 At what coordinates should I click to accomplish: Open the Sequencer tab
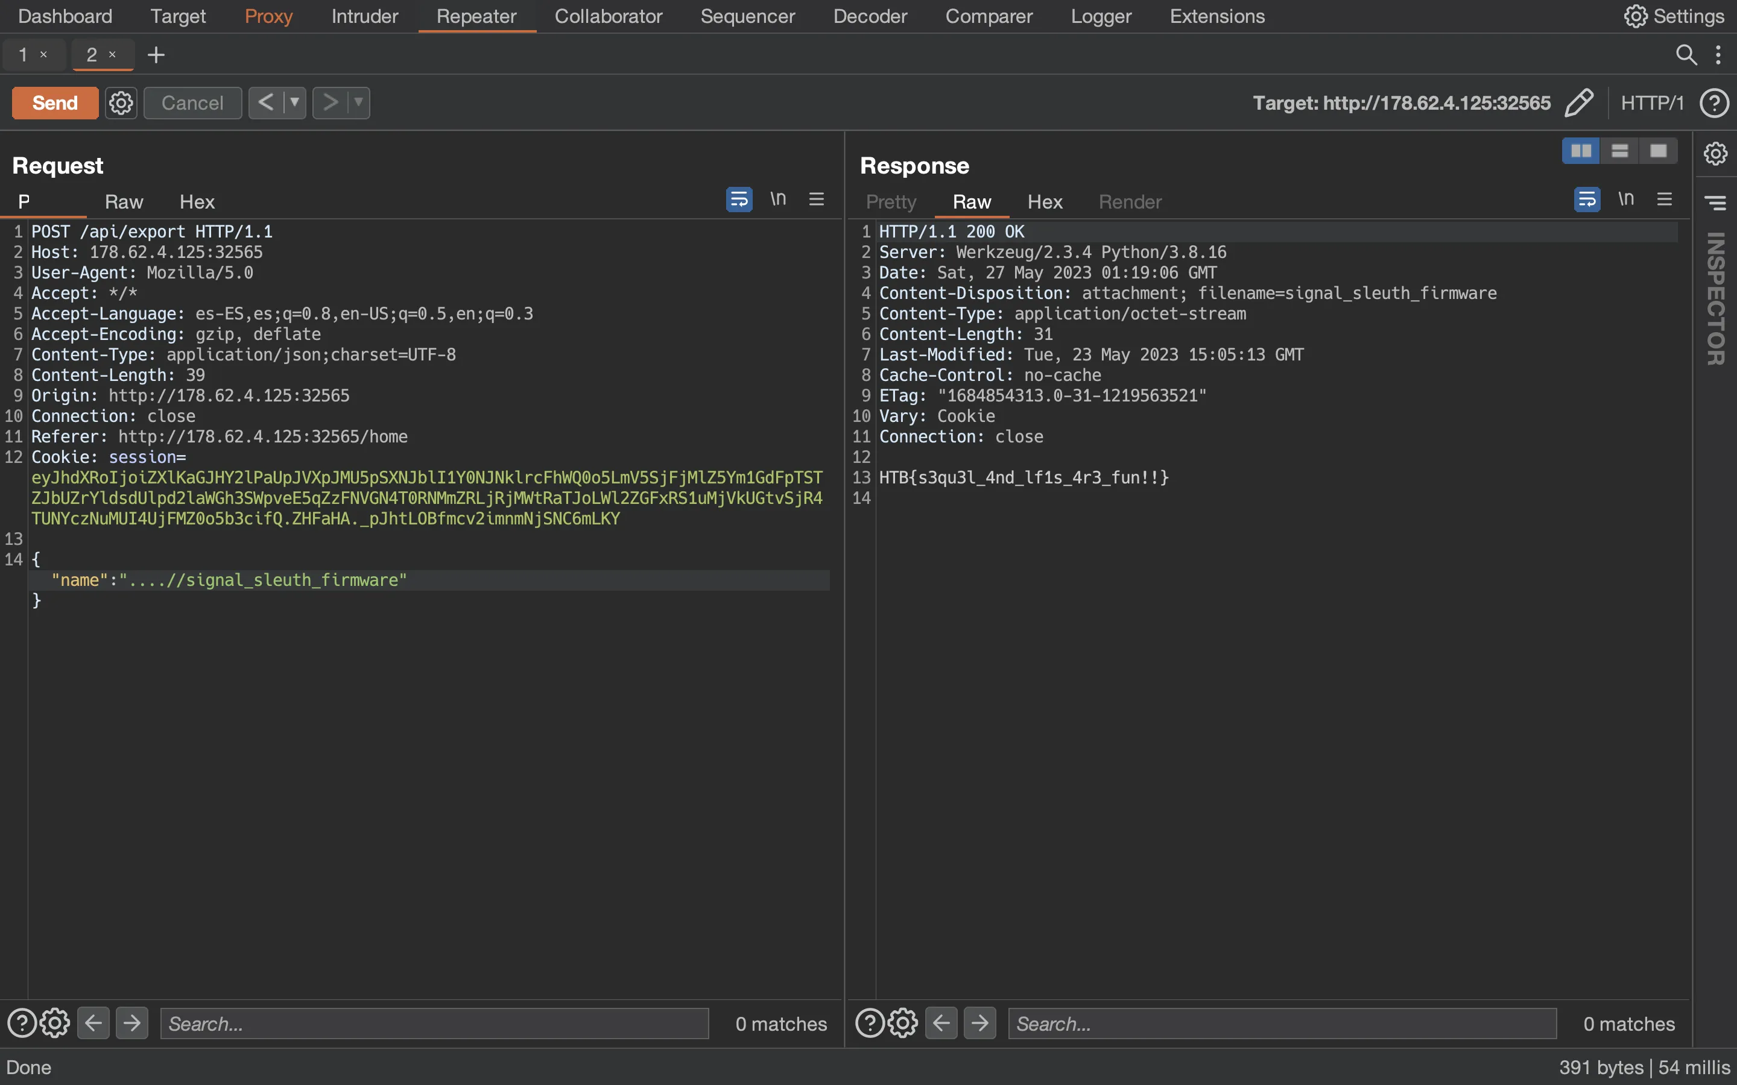pos(747,16)
